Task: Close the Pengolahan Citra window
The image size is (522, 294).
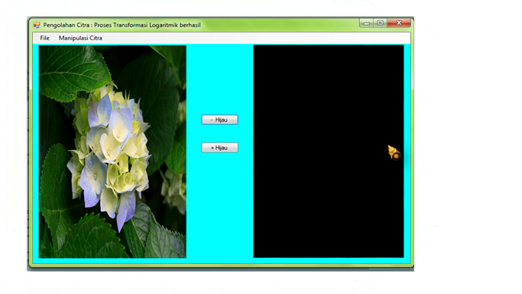Action: click(399, 23)
